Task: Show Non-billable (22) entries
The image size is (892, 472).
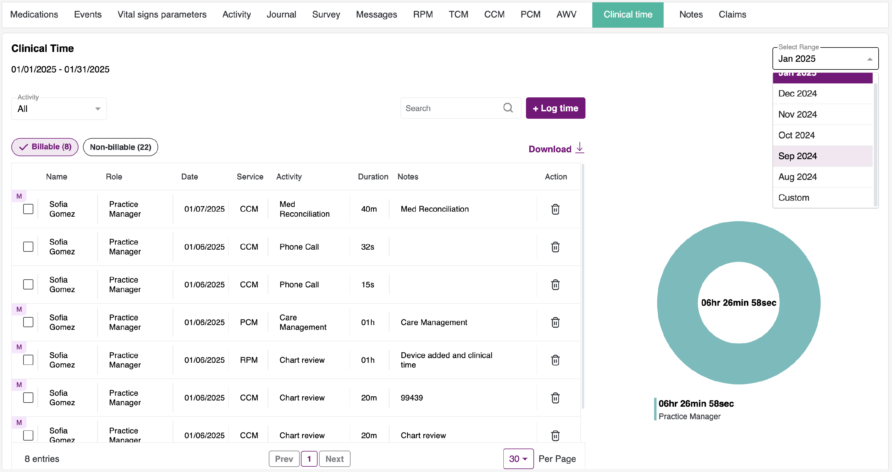Action: (x=120, y=147)
